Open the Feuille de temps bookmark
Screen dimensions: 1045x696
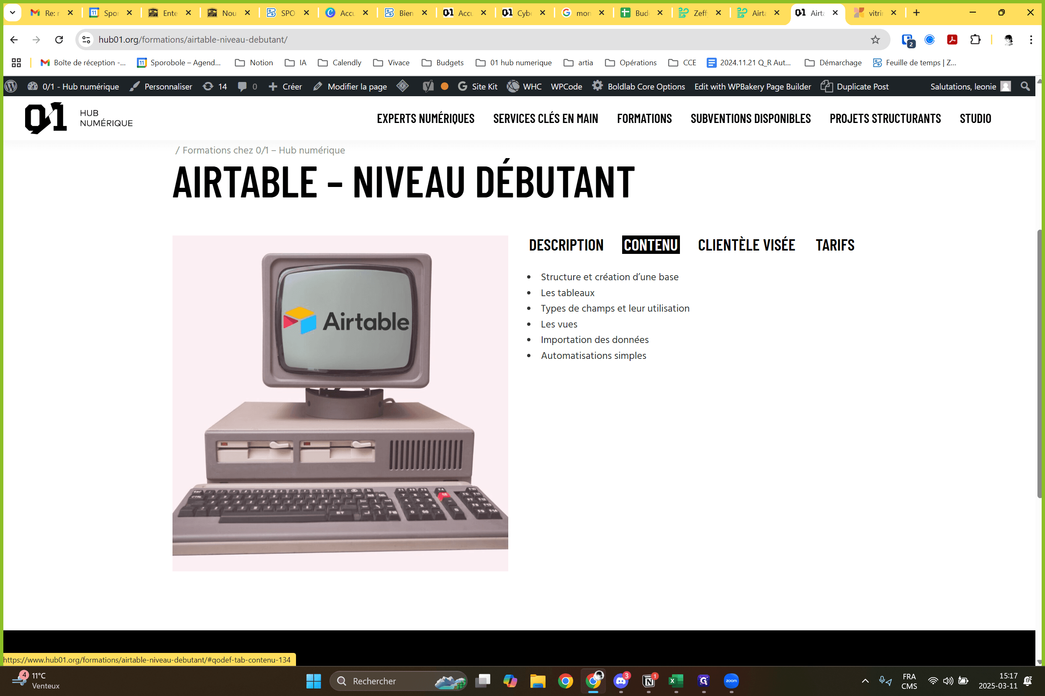tap(914, 63)
